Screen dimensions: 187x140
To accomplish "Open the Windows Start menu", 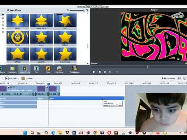I will pos(25,133).
